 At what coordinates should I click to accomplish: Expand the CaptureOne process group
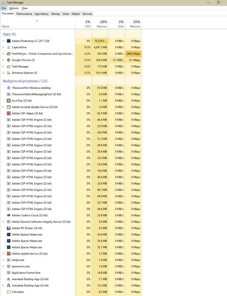(x=3, y=47)
